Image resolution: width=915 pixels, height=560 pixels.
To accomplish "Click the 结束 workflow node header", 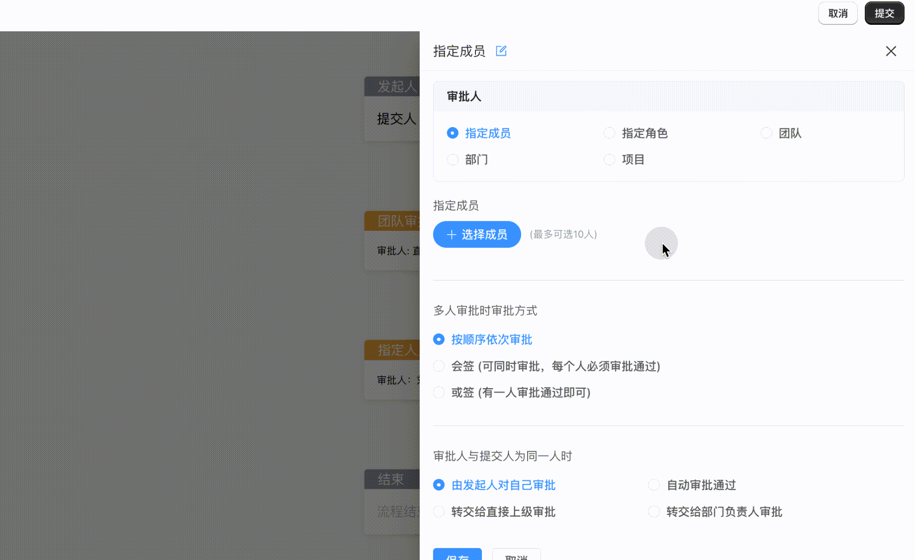I will [392, 480].
